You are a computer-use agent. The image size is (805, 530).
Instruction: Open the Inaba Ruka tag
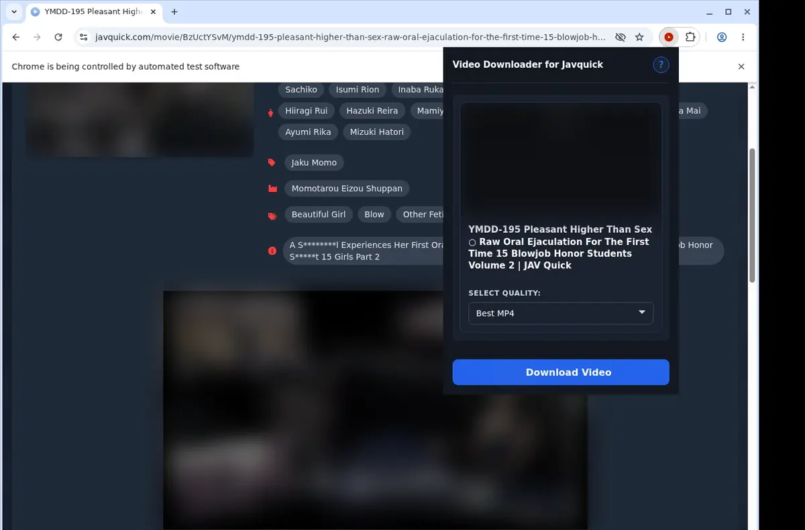(417, 89)
